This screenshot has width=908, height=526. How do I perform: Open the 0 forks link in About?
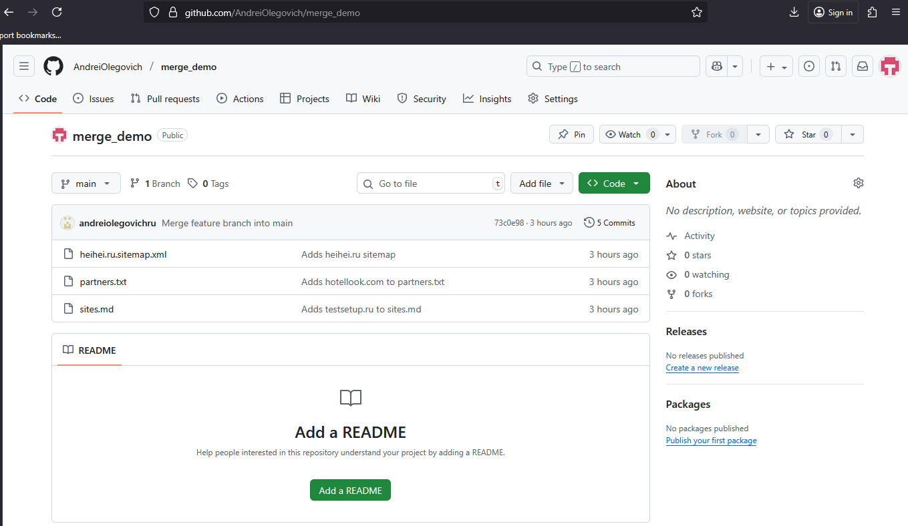point(690,294)
